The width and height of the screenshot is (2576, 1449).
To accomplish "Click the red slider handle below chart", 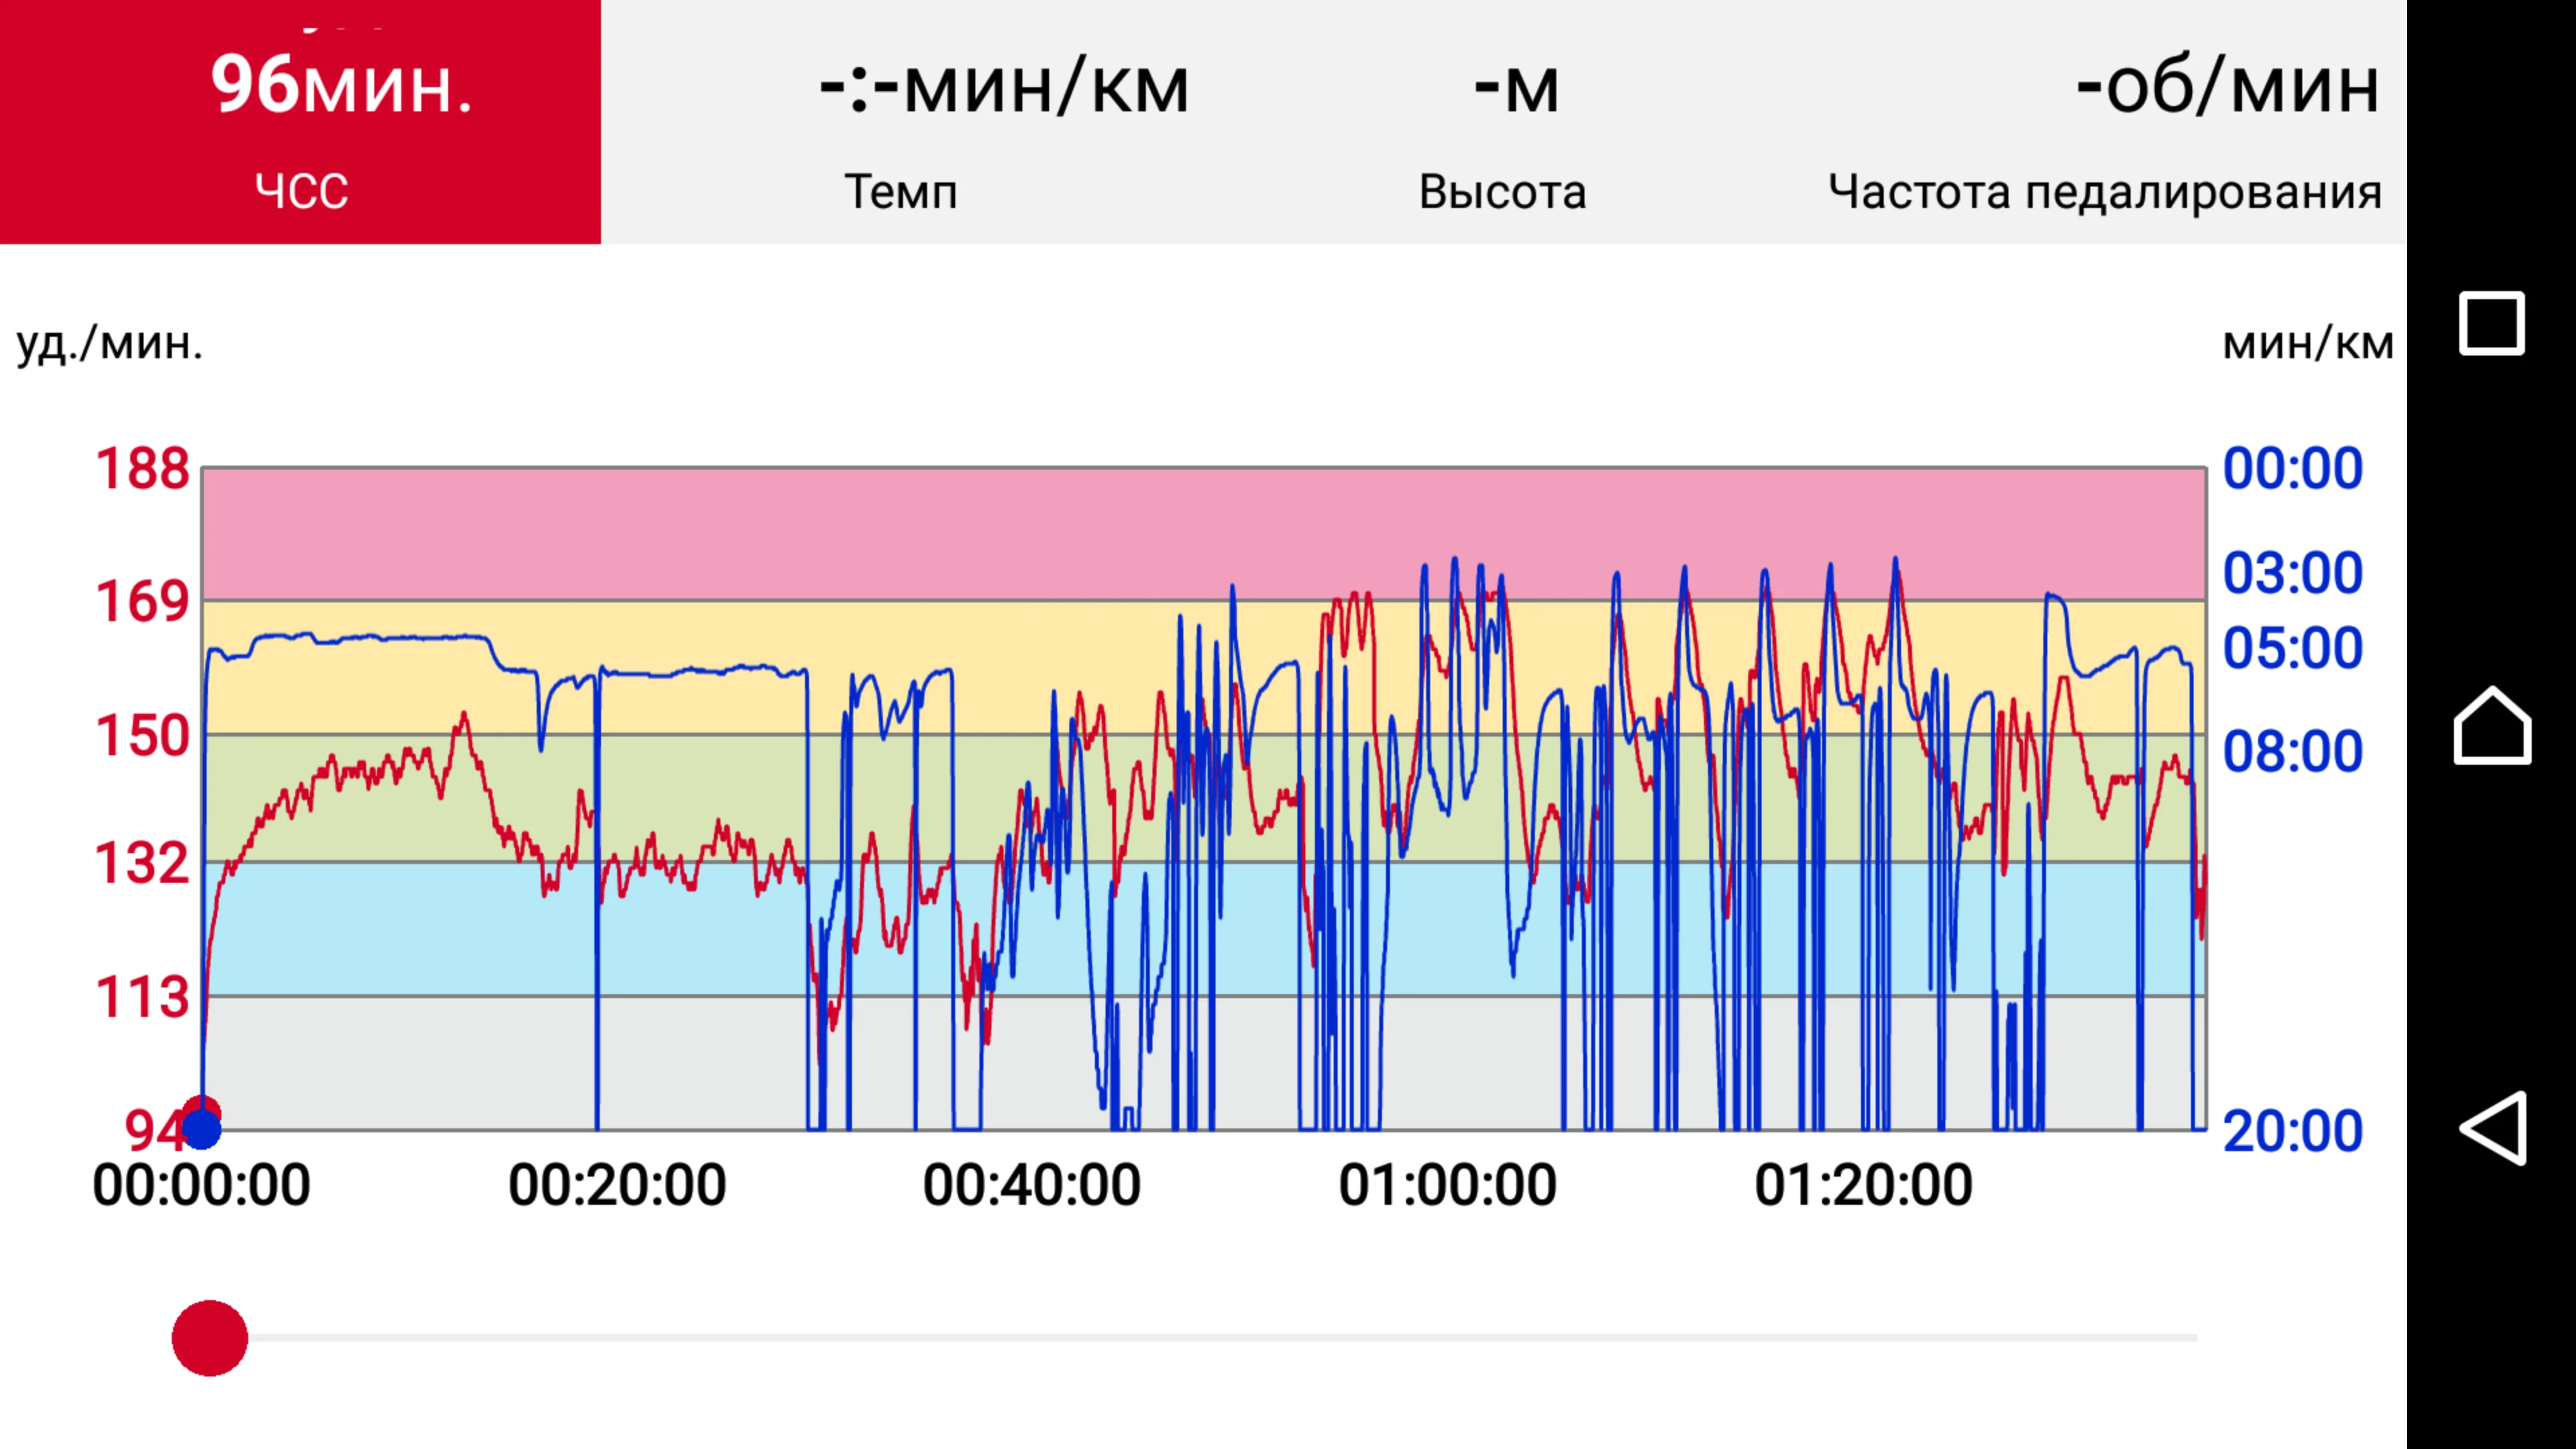I will [210, 1338].
